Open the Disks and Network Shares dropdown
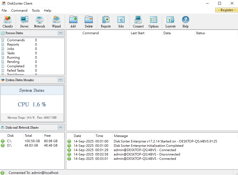 [61, 127]
